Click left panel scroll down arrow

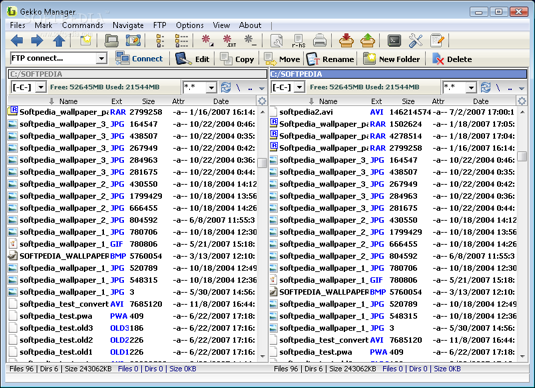(x=263, y=356)
